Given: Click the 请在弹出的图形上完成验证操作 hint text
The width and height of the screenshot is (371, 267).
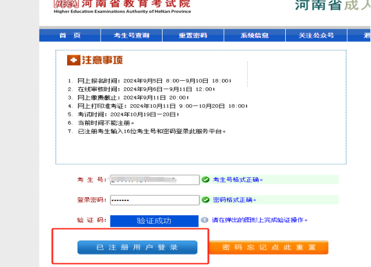Looking at the screenshot, I should tap(259, 220).
